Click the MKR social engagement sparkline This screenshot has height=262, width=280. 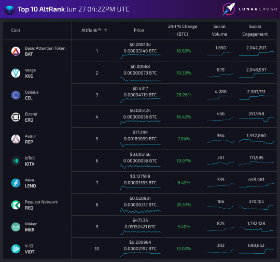coord(256,229)
